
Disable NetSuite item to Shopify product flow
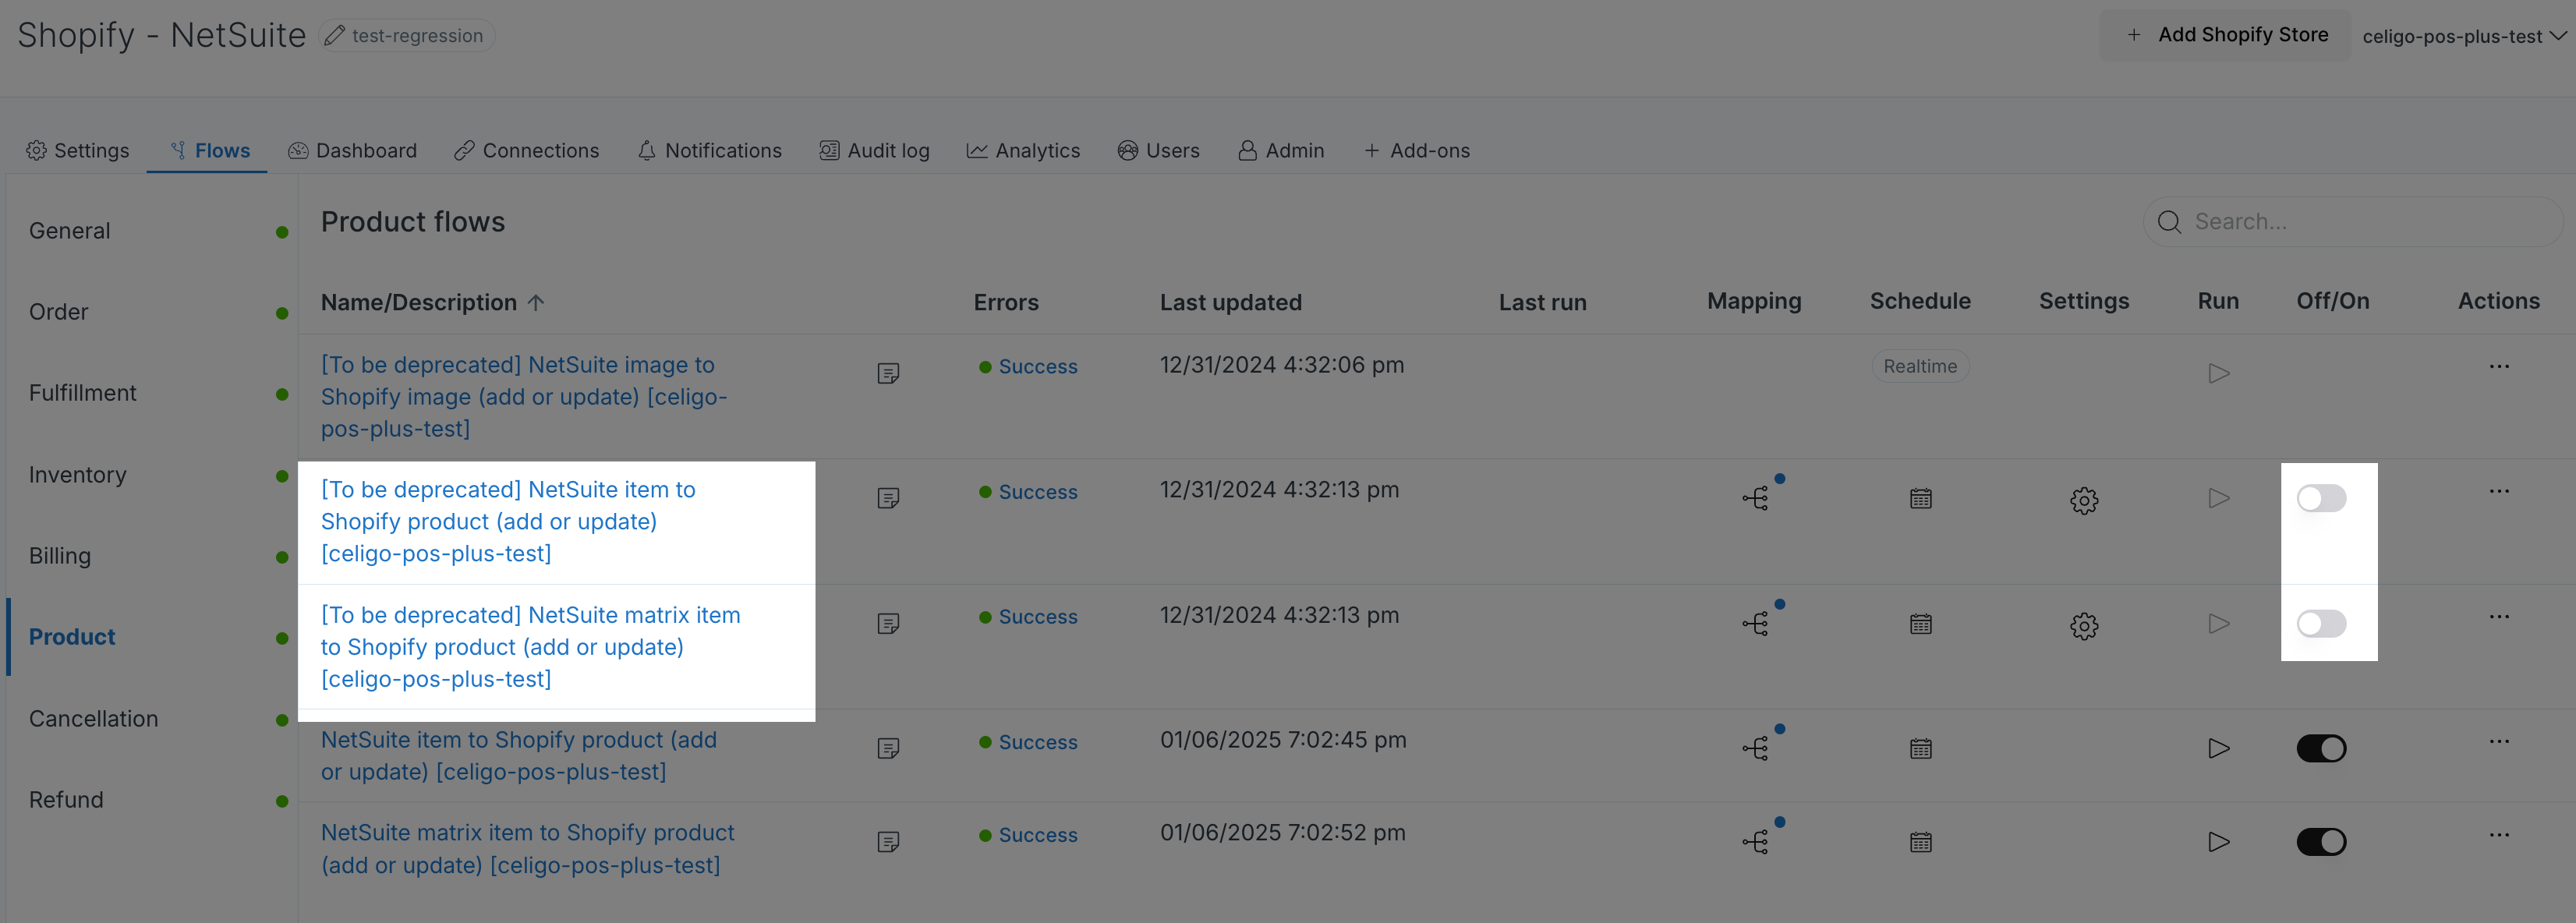point(2321,748)
